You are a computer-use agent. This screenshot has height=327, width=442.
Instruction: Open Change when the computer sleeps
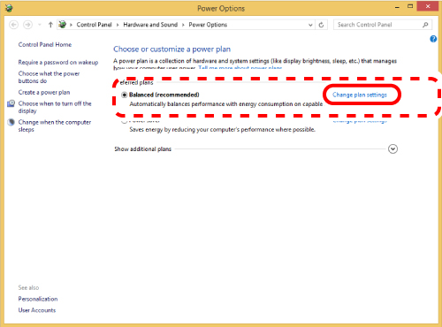(x=55, y=125)
